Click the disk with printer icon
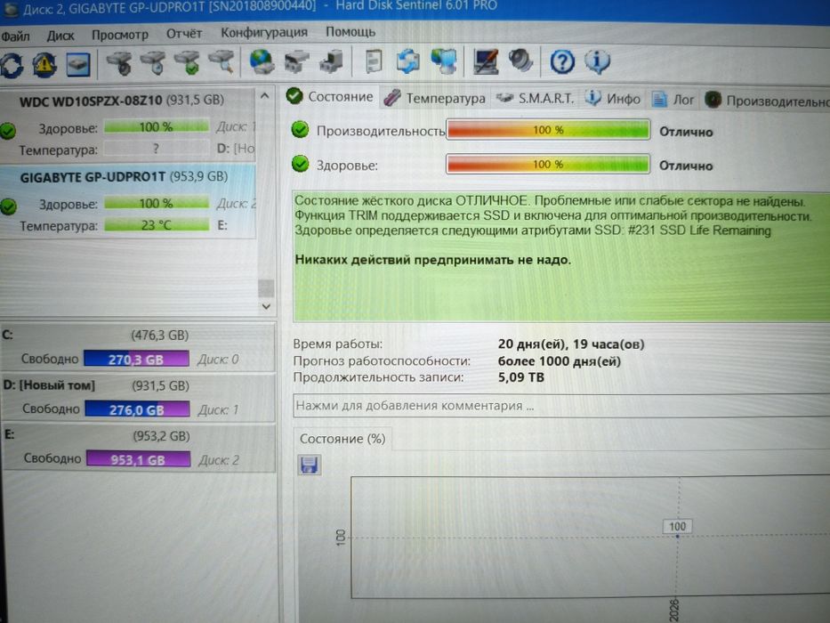Screen dimensions: 830x623 point(296,61)
